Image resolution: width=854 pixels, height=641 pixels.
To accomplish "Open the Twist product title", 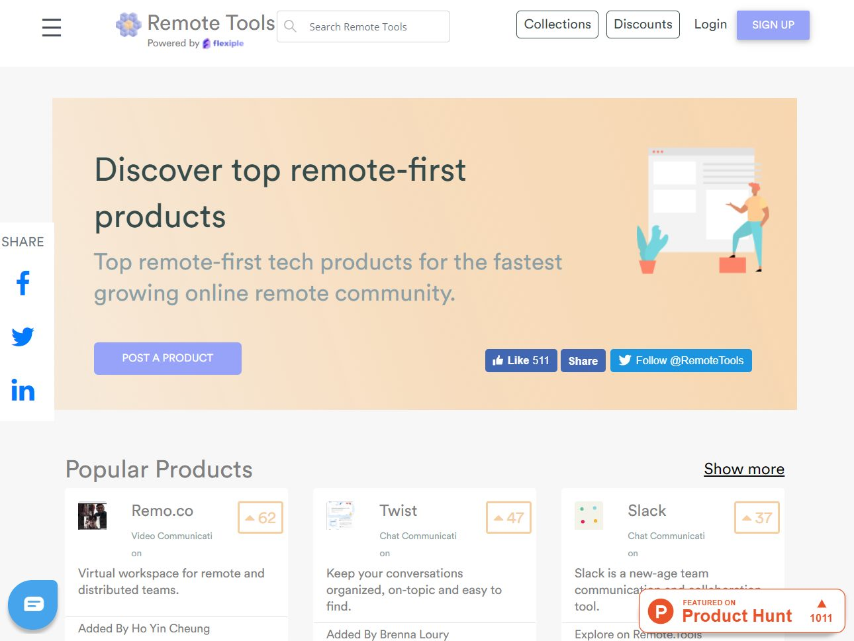I will pyautogui.click(x=399, y=511).
